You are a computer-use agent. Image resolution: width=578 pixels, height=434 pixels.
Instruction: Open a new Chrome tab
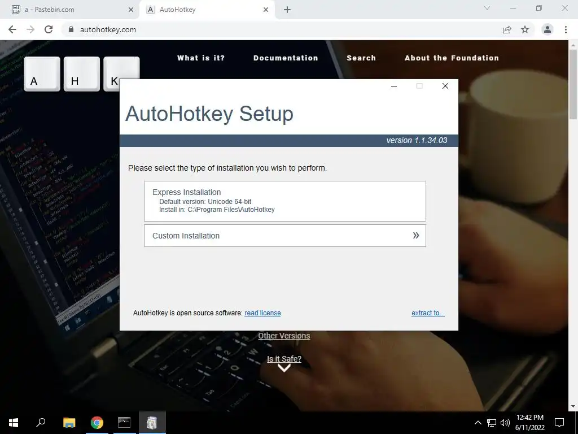[287, 10]
